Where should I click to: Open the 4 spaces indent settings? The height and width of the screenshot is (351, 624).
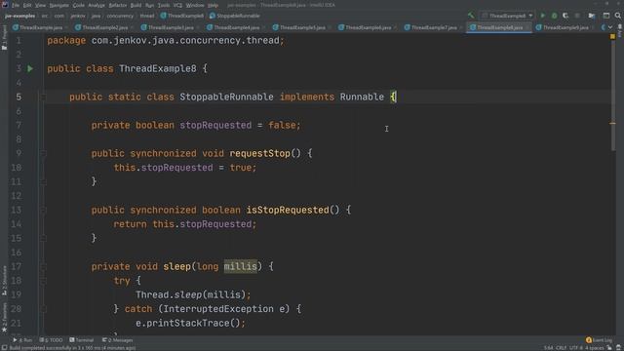tap(594, 348)
